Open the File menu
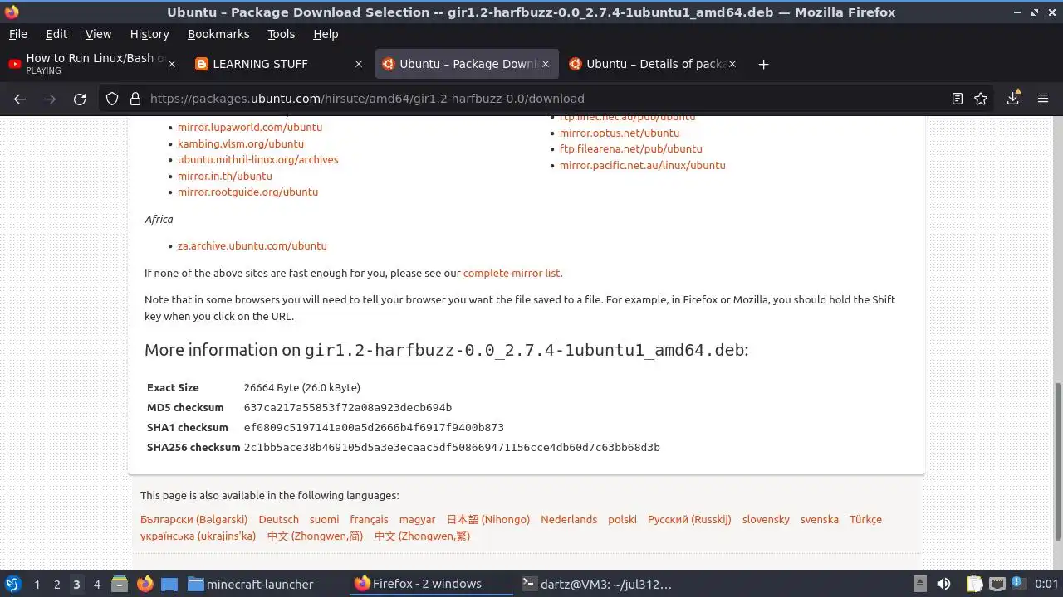 click(17, 34)
